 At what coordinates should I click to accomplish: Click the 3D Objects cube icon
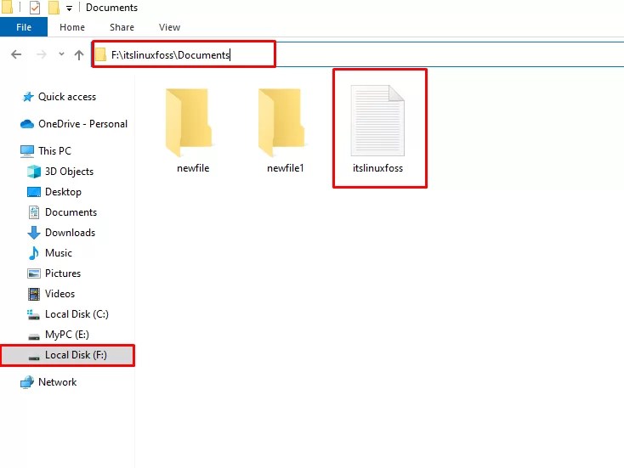pyautogui.click(x=34, y=172)
